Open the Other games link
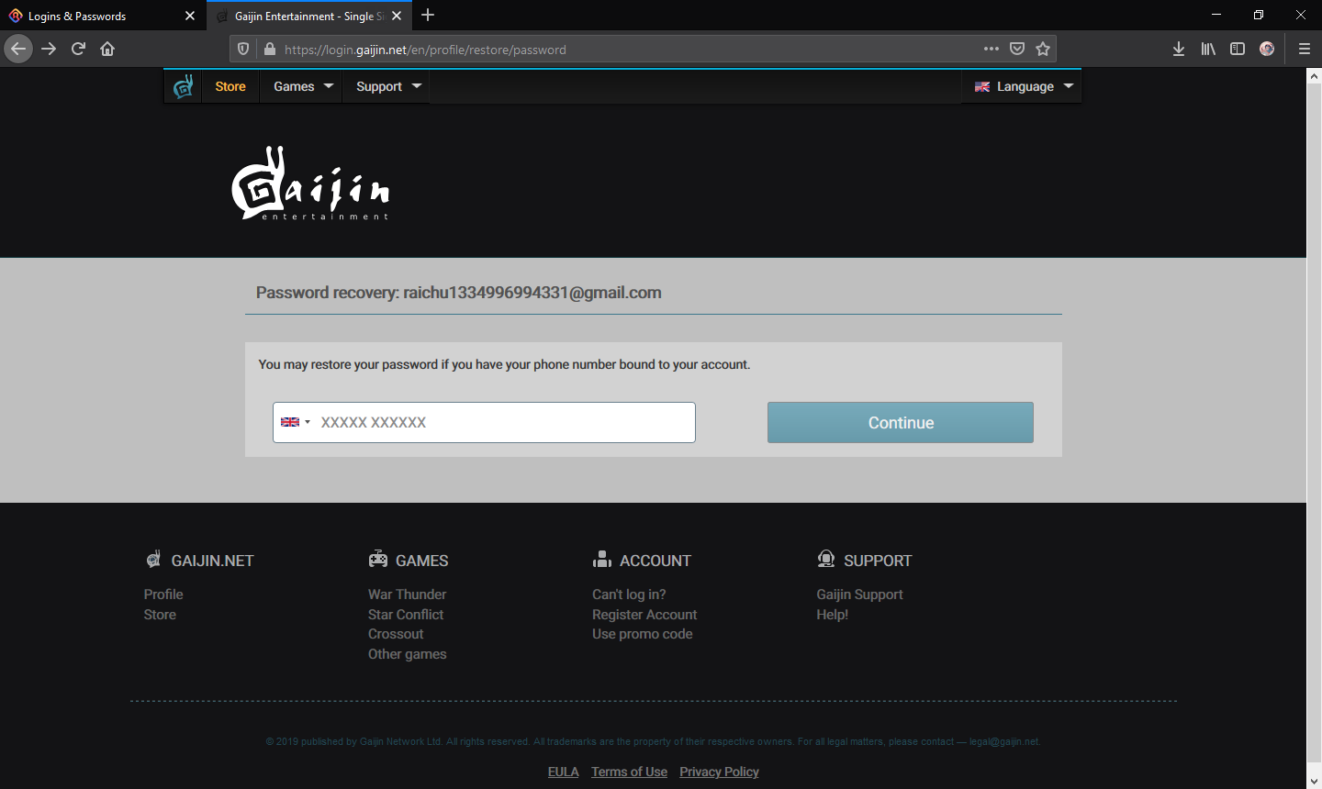Image resolution: width=1322 pixels, height=789 pixels. [407, 654]
